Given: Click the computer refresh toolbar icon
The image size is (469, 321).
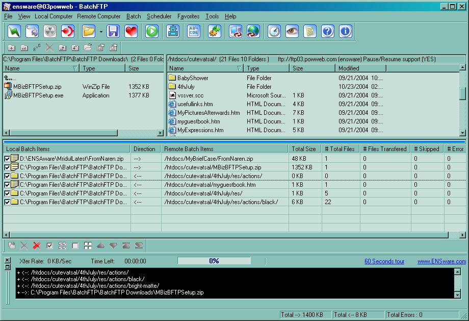Looking at the screenshot, I should (236, 31).
